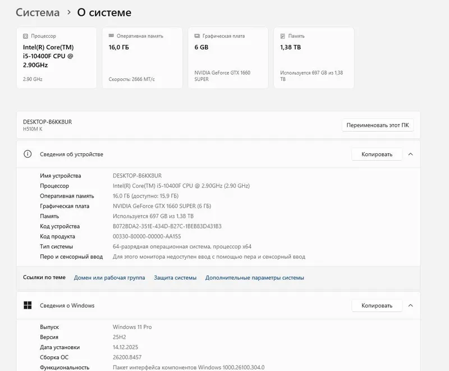This screenshot has height=371, width=449.
Task: Select NVIDIA GeForce GTX 1660 SUPER (6 ГБ) value
Action: pos(162,206)
